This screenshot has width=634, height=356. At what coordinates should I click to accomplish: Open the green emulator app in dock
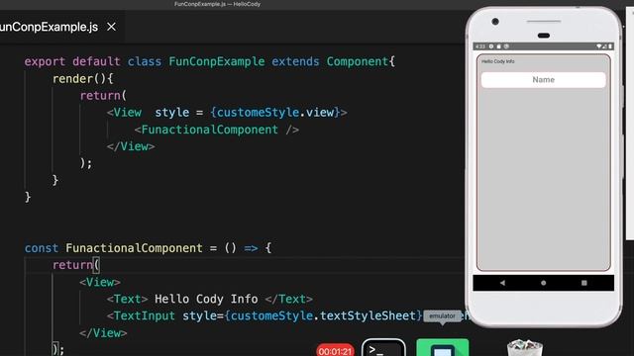[443, 348]
